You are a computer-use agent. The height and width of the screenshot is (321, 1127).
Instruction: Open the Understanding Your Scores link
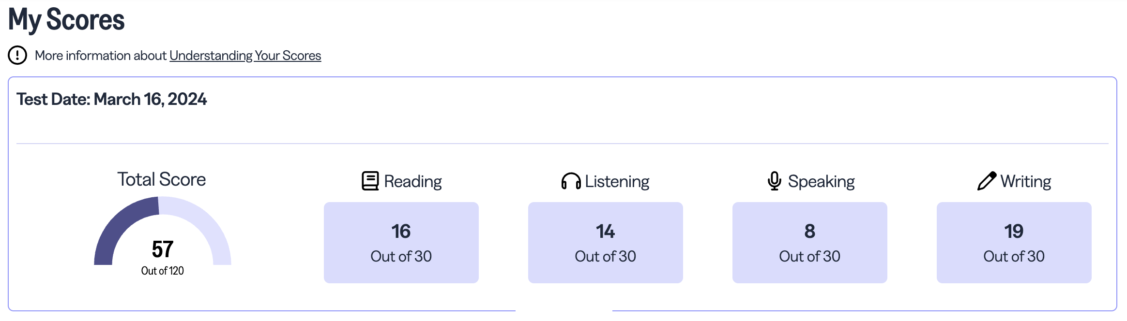click(245, 56)
